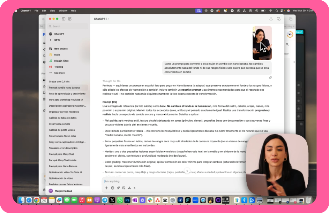Open the companion window icon in chat header

pos(279,19)
